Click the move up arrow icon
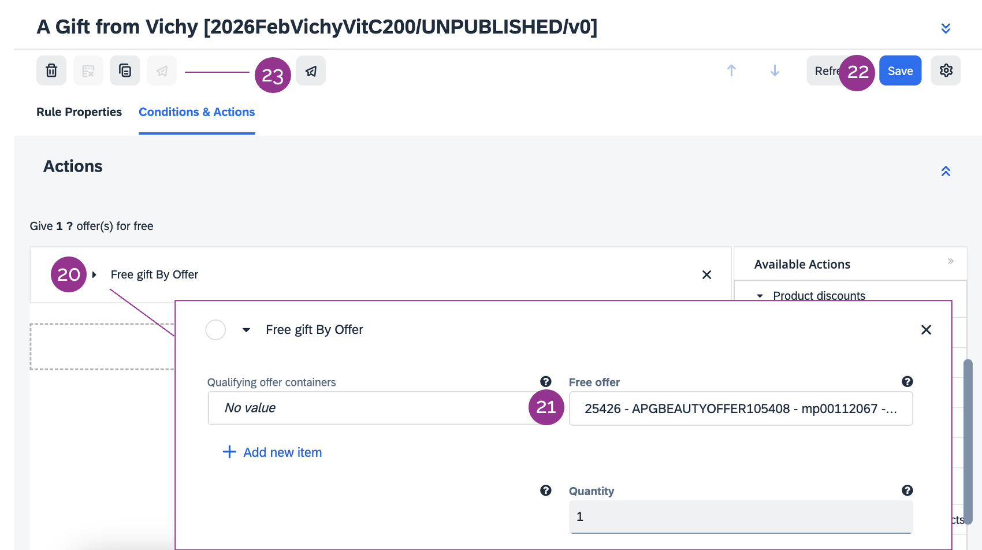Image resolution: width=982 pixels, height=550 pixels. 731,70
